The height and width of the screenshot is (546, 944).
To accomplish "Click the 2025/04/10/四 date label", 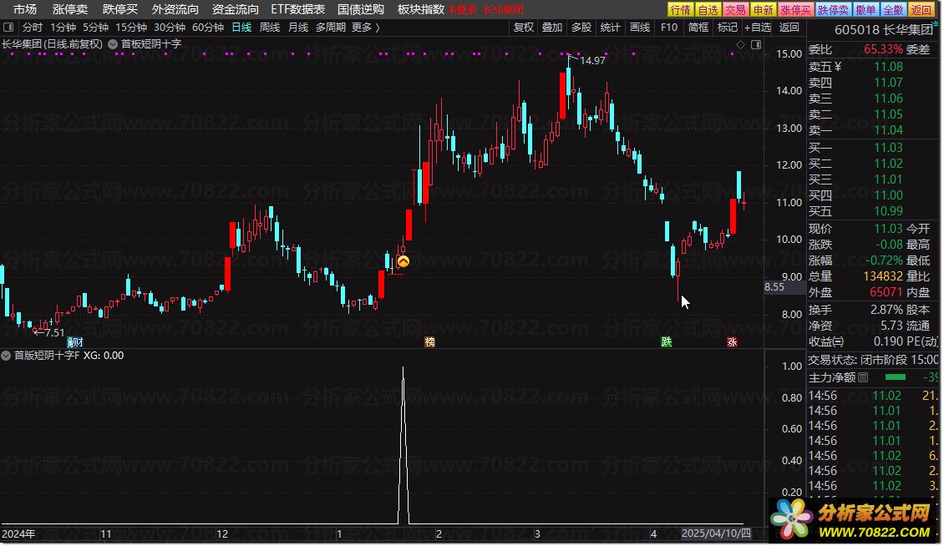I will 716,533.
